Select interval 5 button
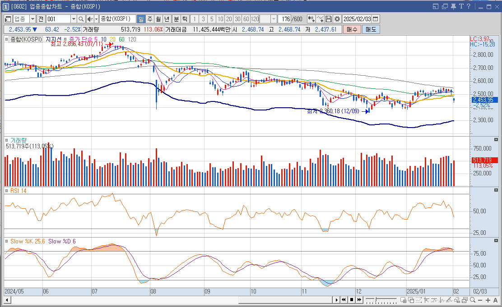Viewport: 502px width, 307px height. coord(212,19)
